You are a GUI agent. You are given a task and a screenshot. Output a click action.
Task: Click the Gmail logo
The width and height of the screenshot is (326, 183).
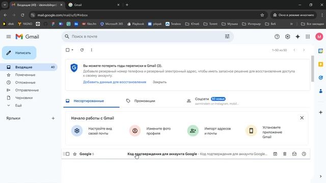[27, 37]
